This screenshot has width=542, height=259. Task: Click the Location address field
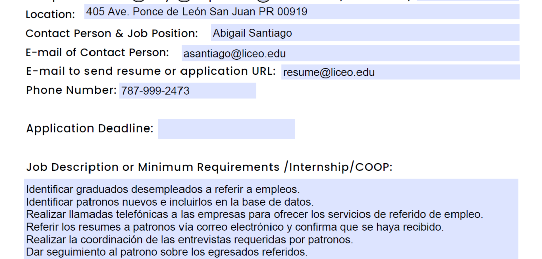tap(302, 12)
